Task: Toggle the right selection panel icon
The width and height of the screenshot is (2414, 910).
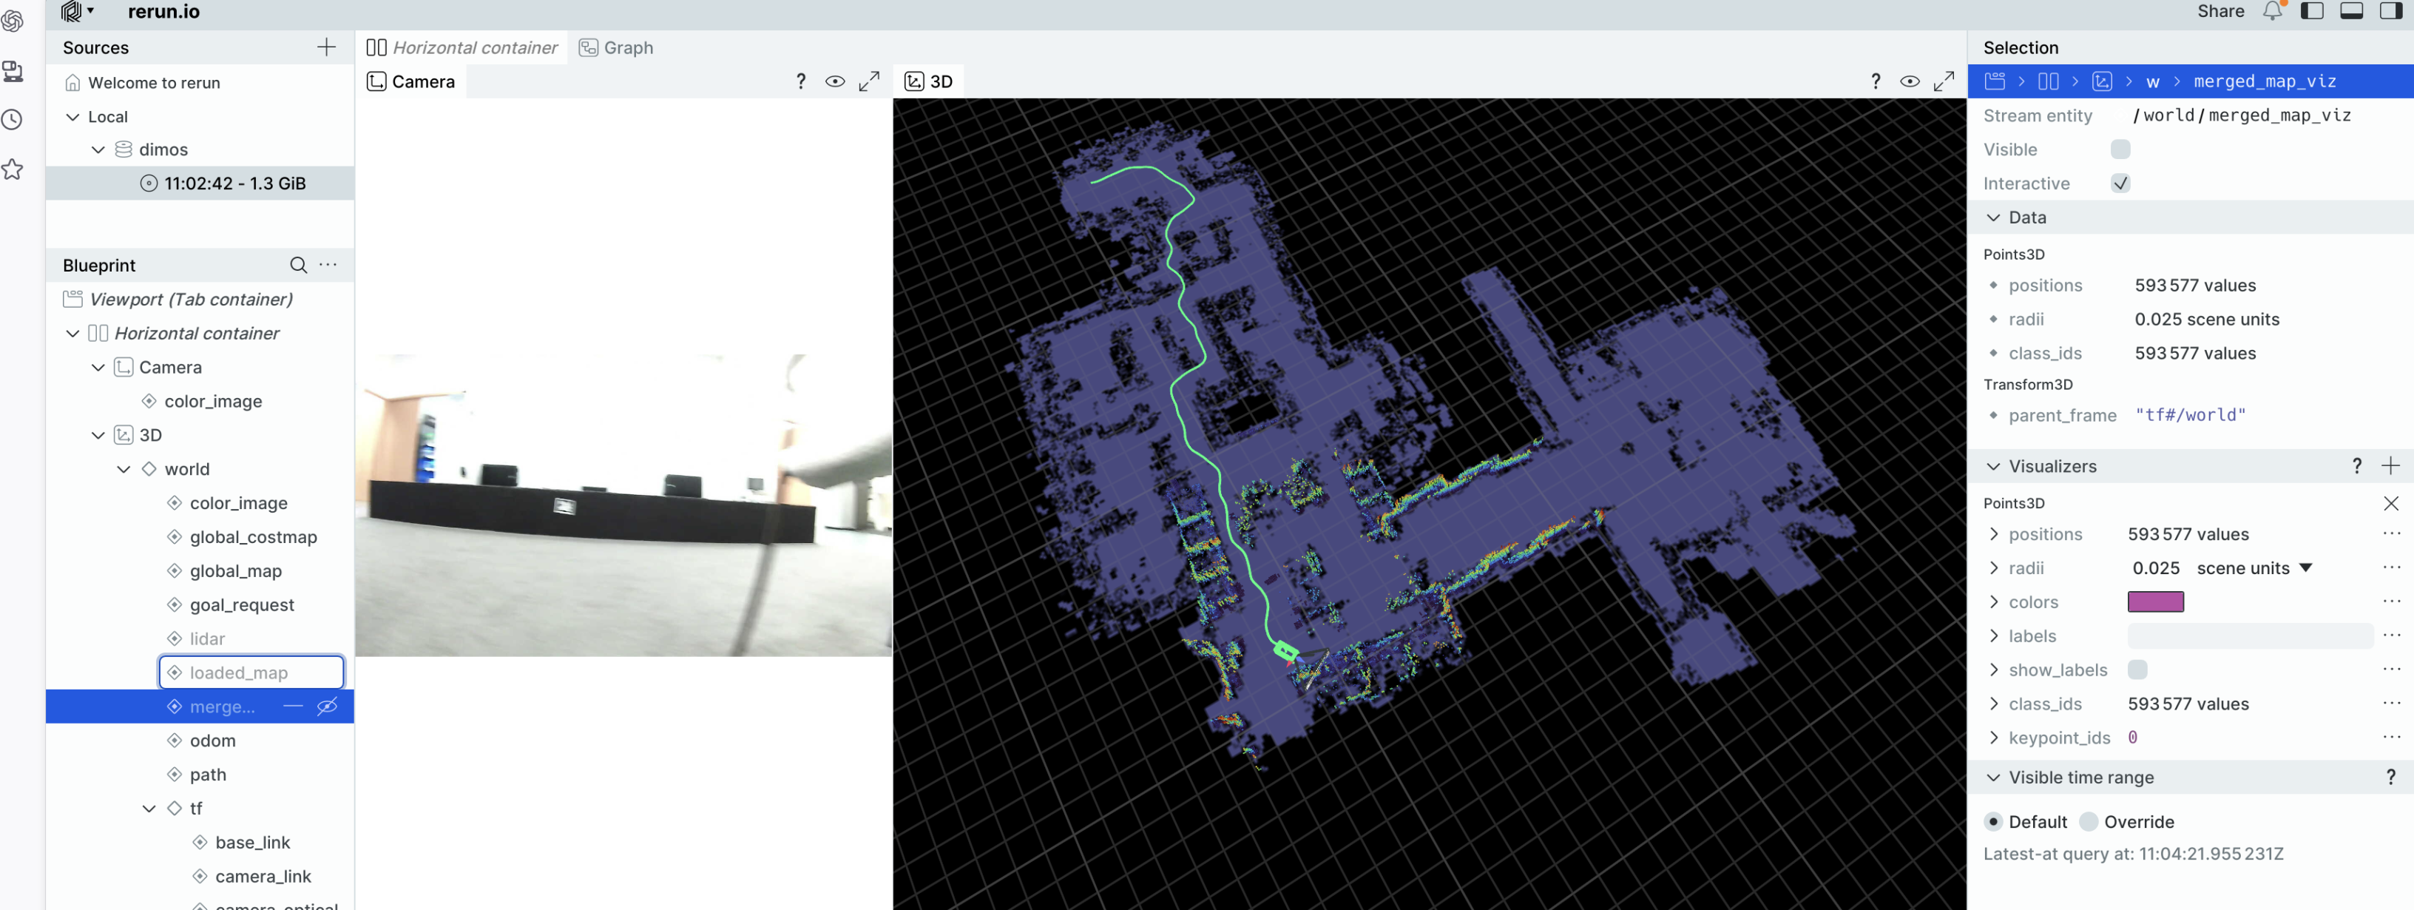Action: click(2390, 11)
